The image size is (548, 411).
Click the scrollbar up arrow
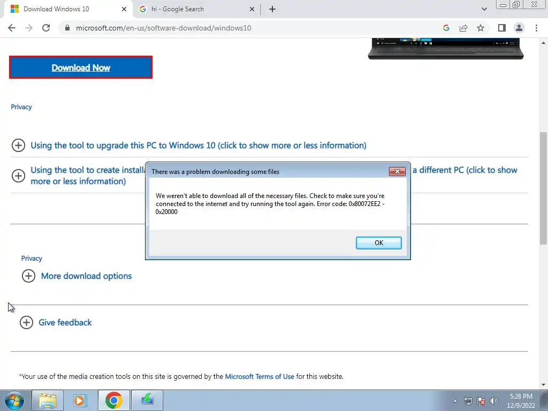coord(544,43)
